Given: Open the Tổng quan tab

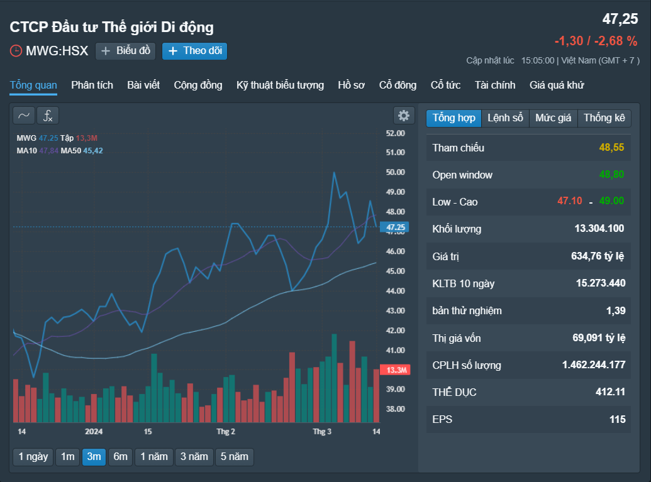Looking at the screenshot, I should tap(33, 85).
